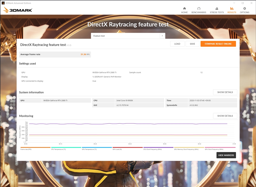The image size is (256, 187).
Task: Hide markers on the monitoring chart
Action: pyautogui.click(x=226, y=155)
